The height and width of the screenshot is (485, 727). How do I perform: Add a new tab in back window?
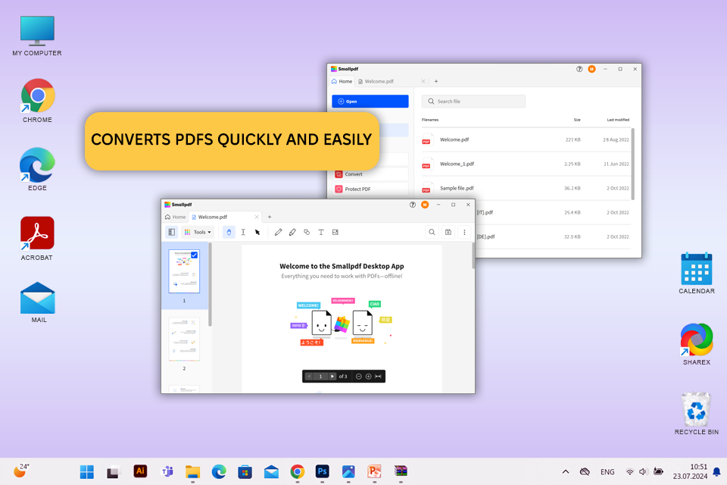[436, 81]
